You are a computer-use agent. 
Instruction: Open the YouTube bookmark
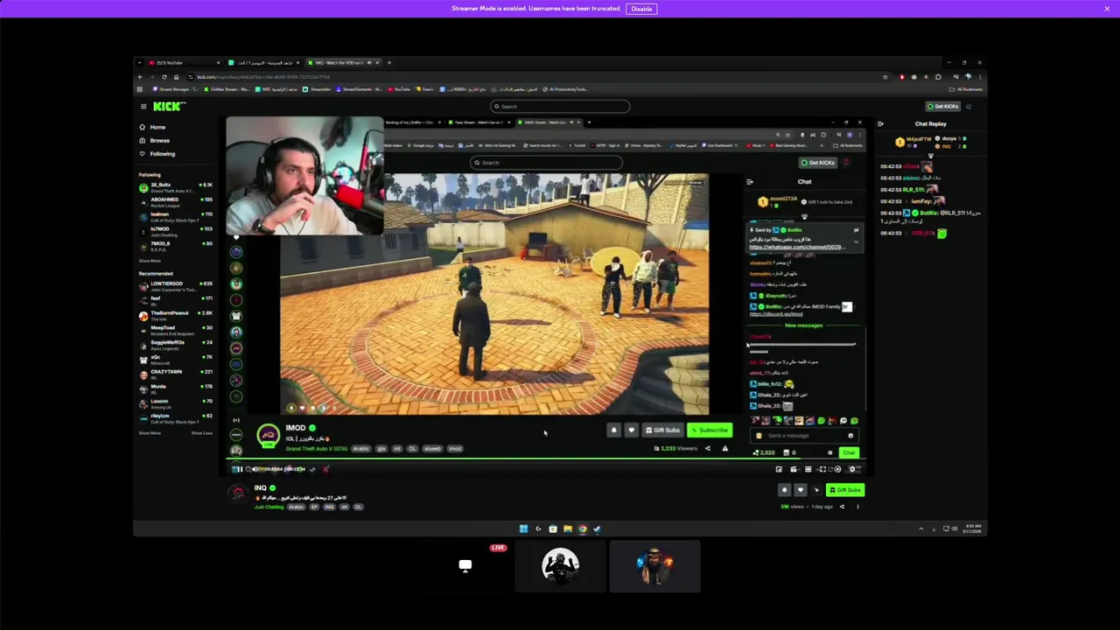point(399,89)
